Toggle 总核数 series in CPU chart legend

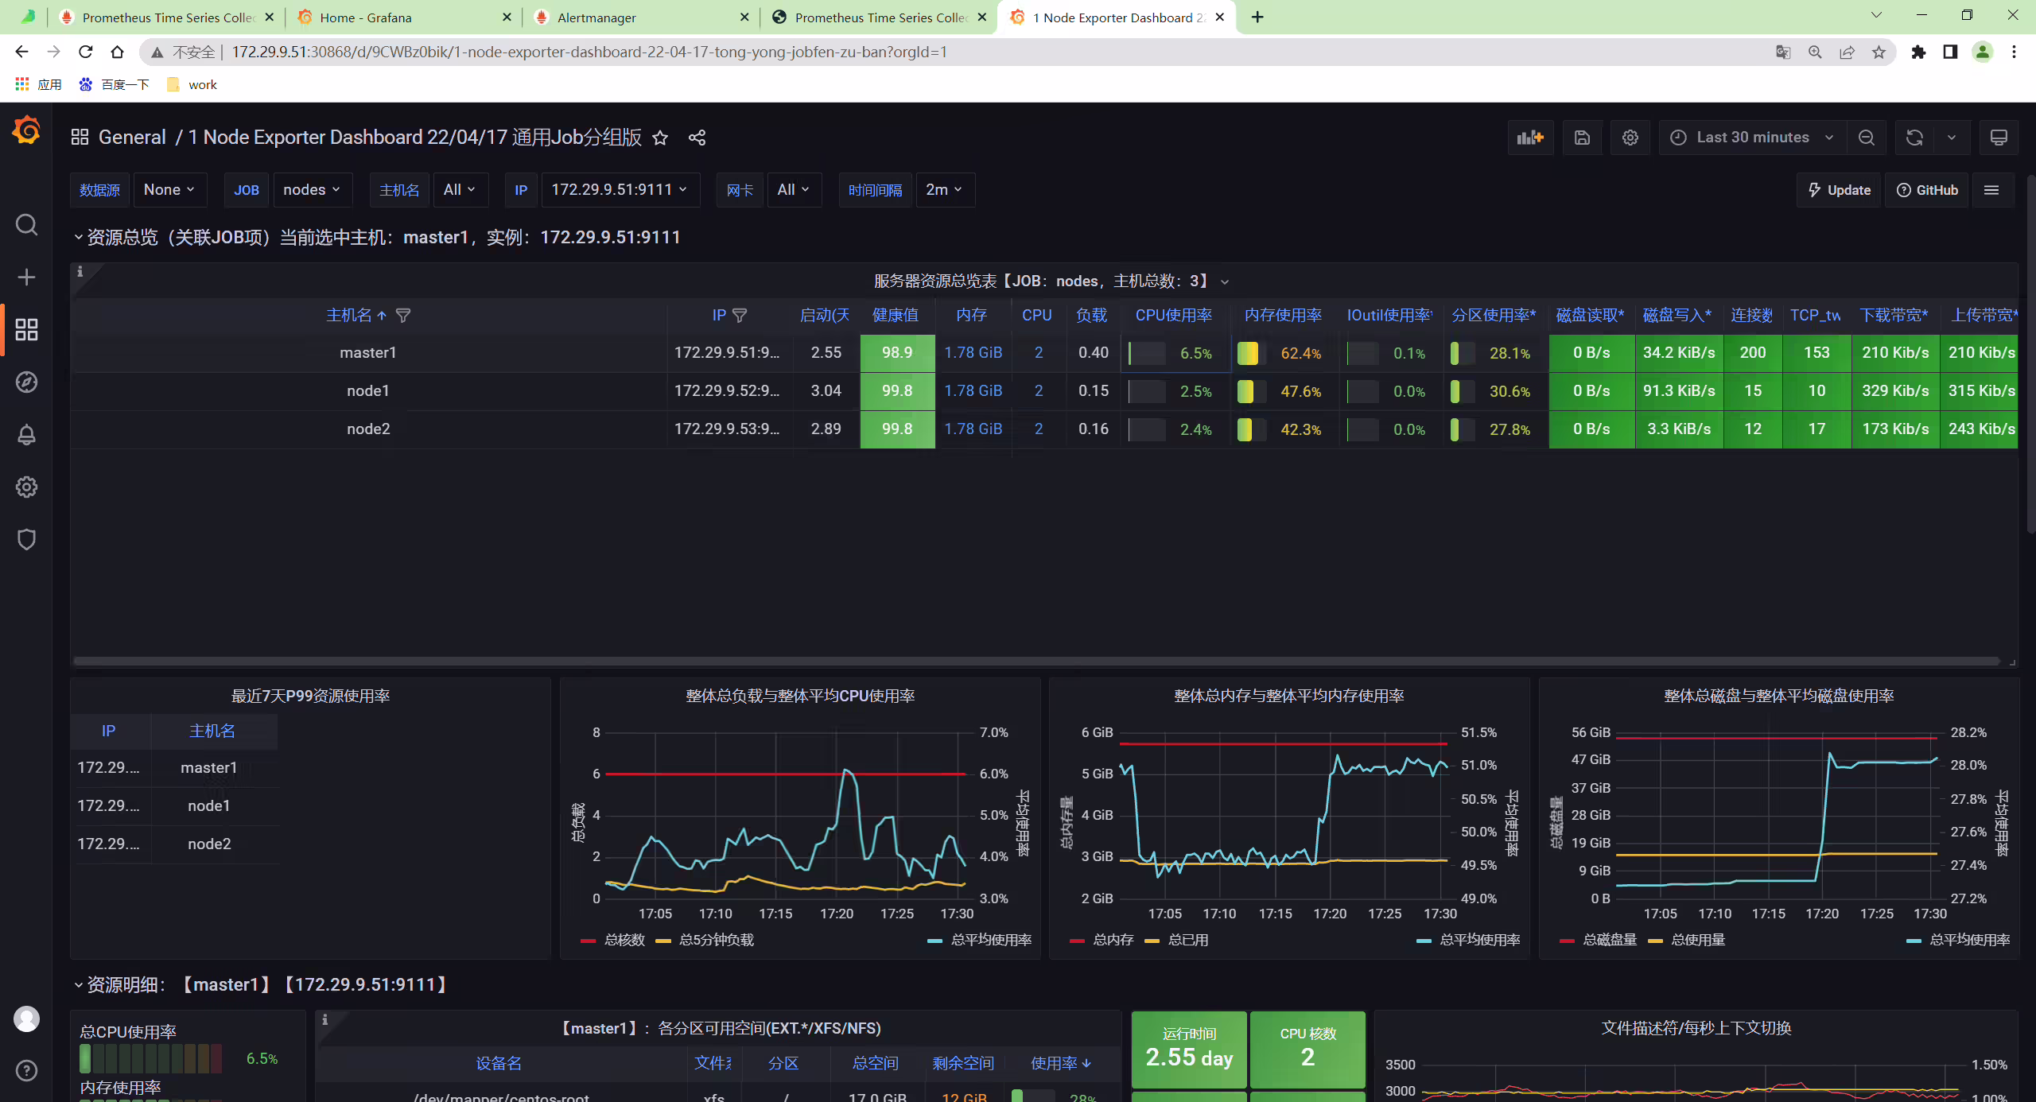point(613,940)
